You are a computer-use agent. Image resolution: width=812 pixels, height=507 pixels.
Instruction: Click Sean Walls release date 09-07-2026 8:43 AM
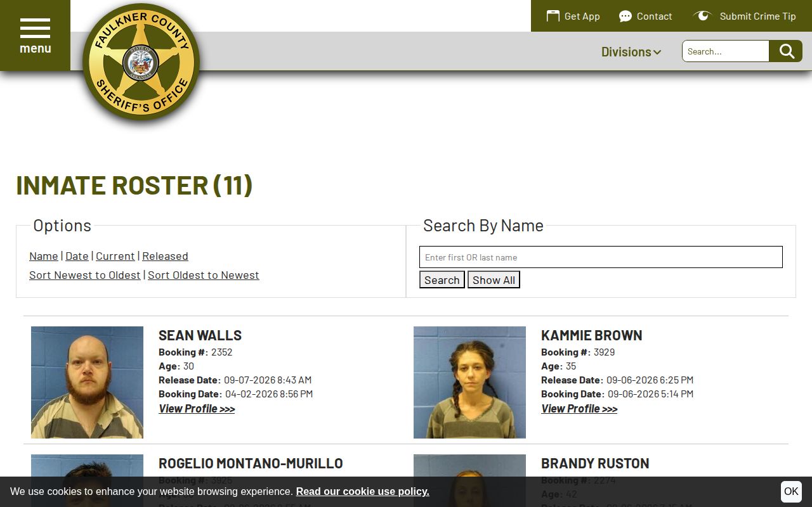point(268,380)
